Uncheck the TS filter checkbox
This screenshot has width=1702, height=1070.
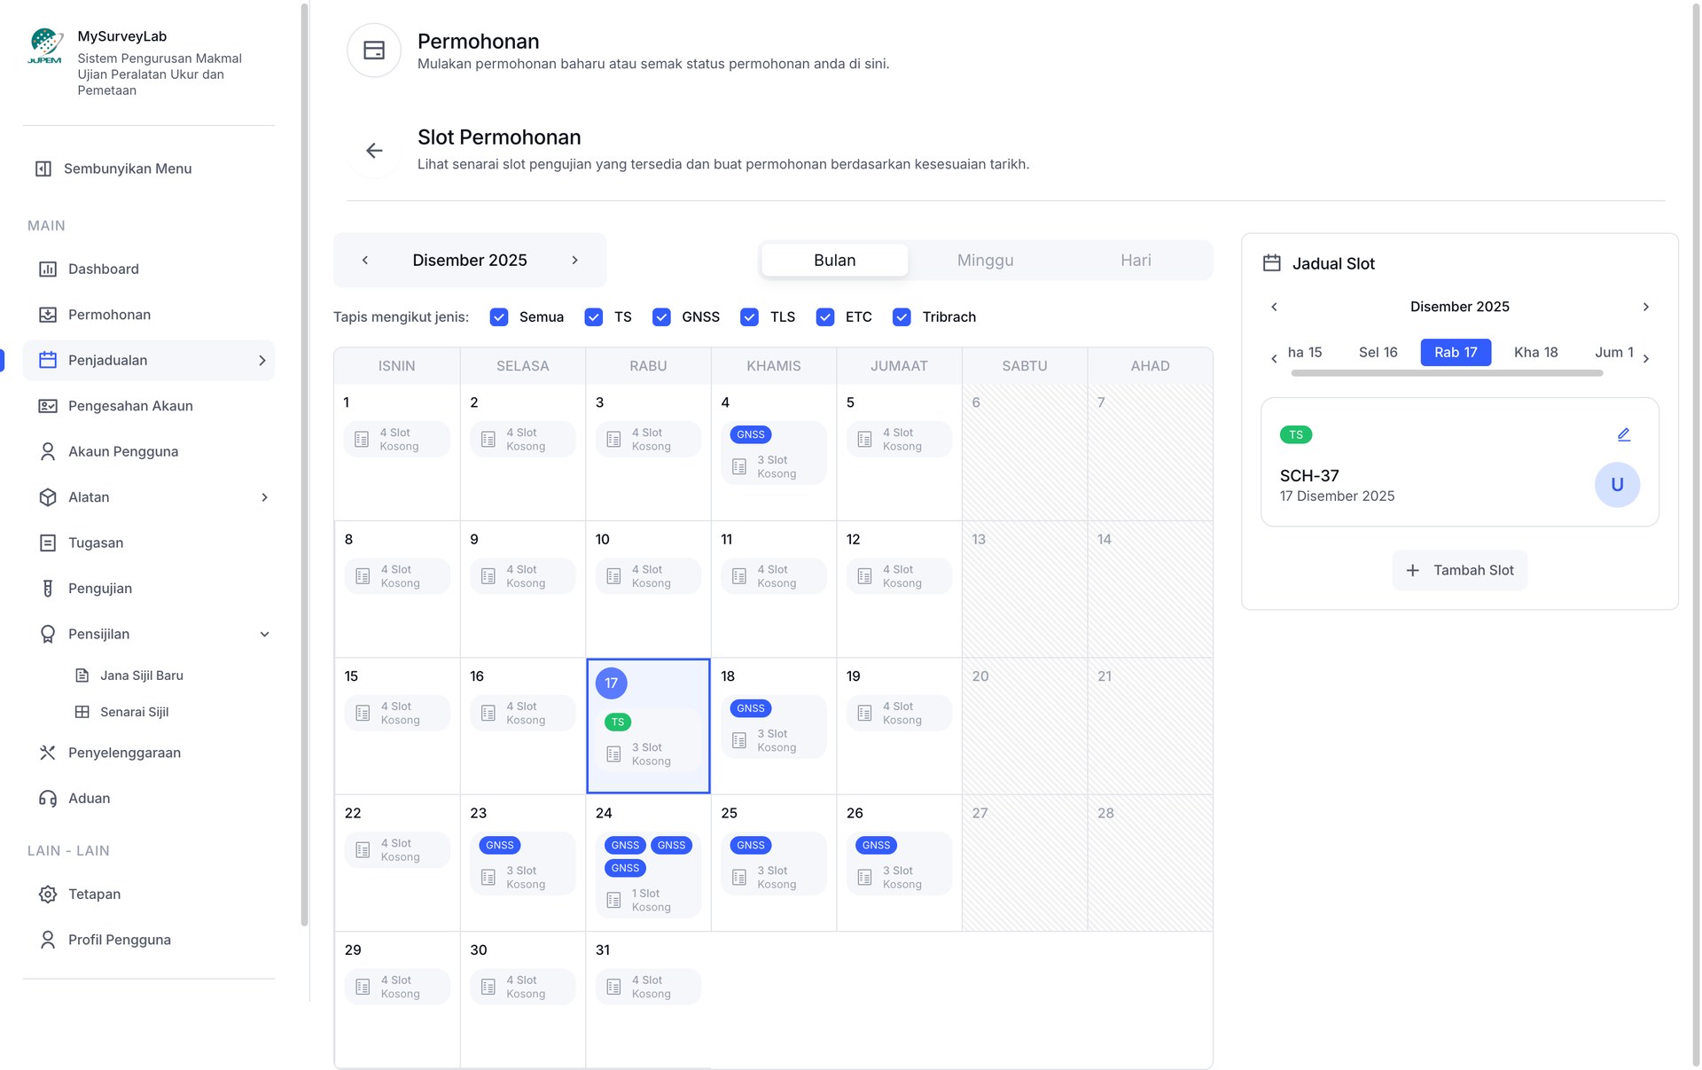point(594,317)
